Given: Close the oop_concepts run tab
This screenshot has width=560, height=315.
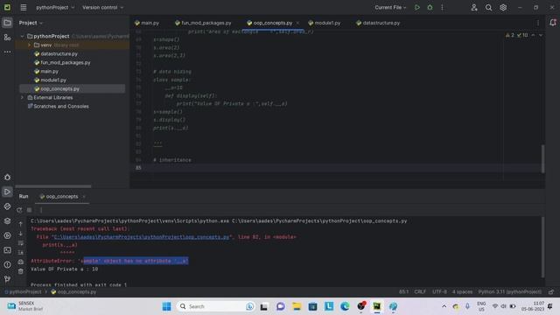Looking at the screenshot, I should pyautogui.click(x=84, y=196).
